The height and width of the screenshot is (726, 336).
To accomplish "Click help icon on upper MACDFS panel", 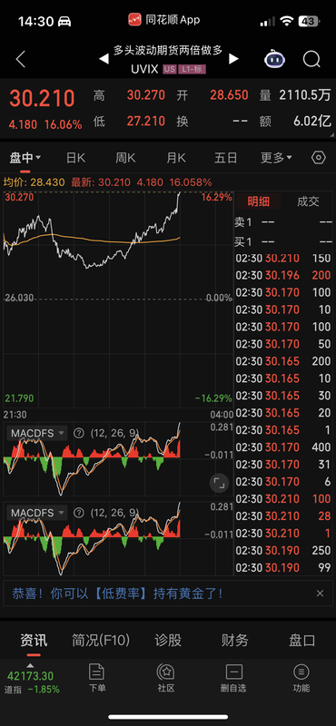I will click(x=79, y=434).
